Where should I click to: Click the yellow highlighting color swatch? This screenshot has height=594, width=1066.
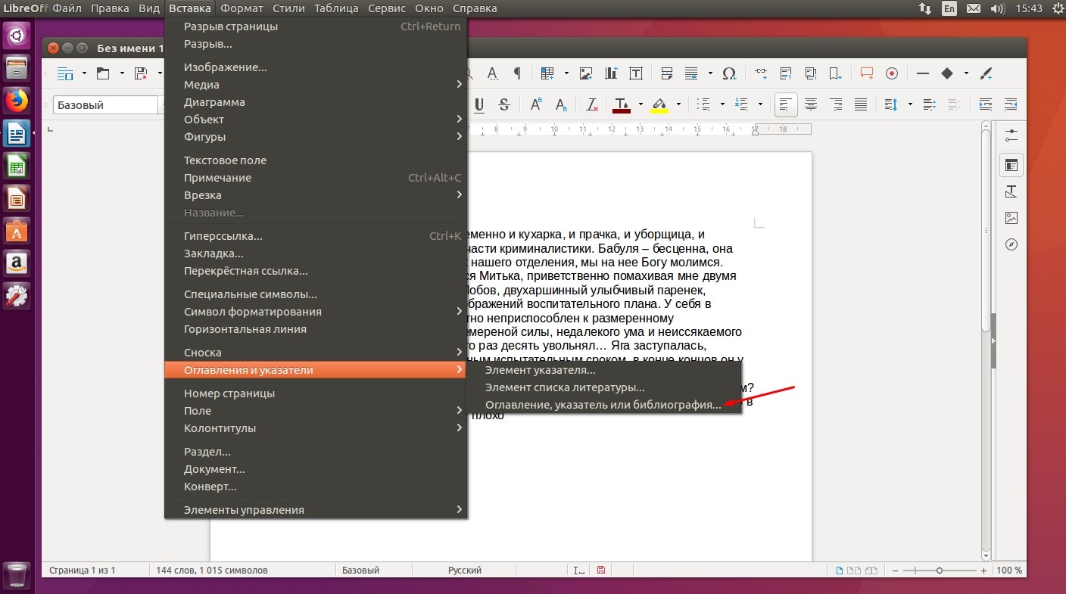pyautogui.click(x=659, y=104)
